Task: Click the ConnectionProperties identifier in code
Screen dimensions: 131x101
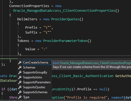Action: (x=29, y=6)
